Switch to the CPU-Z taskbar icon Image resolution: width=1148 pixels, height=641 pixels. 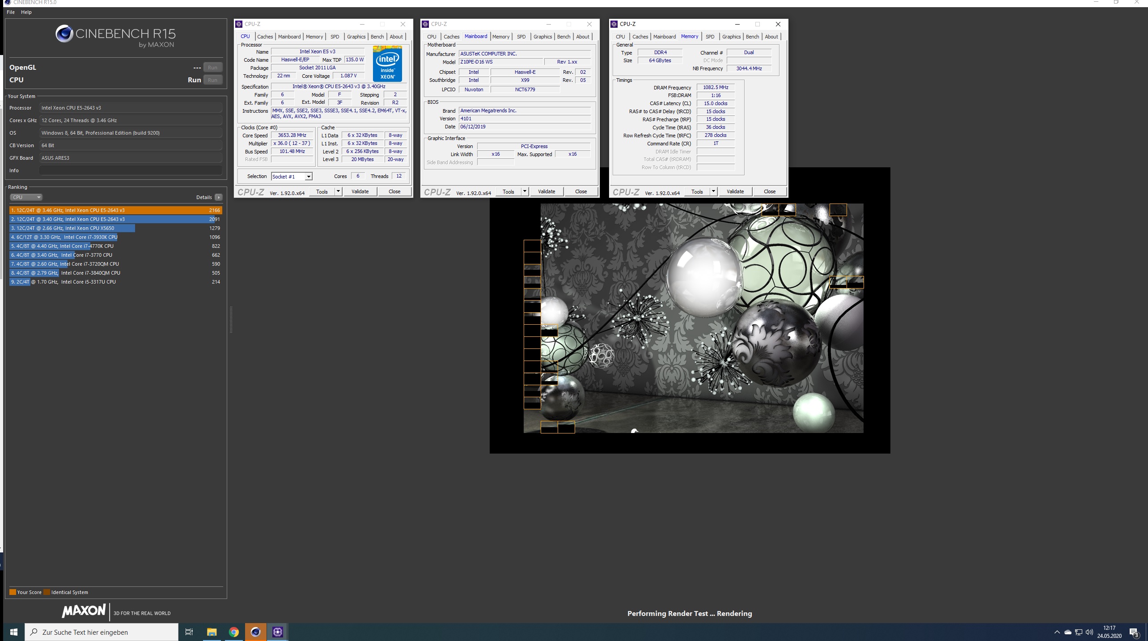pyautogui.click(x=278, y=632)
